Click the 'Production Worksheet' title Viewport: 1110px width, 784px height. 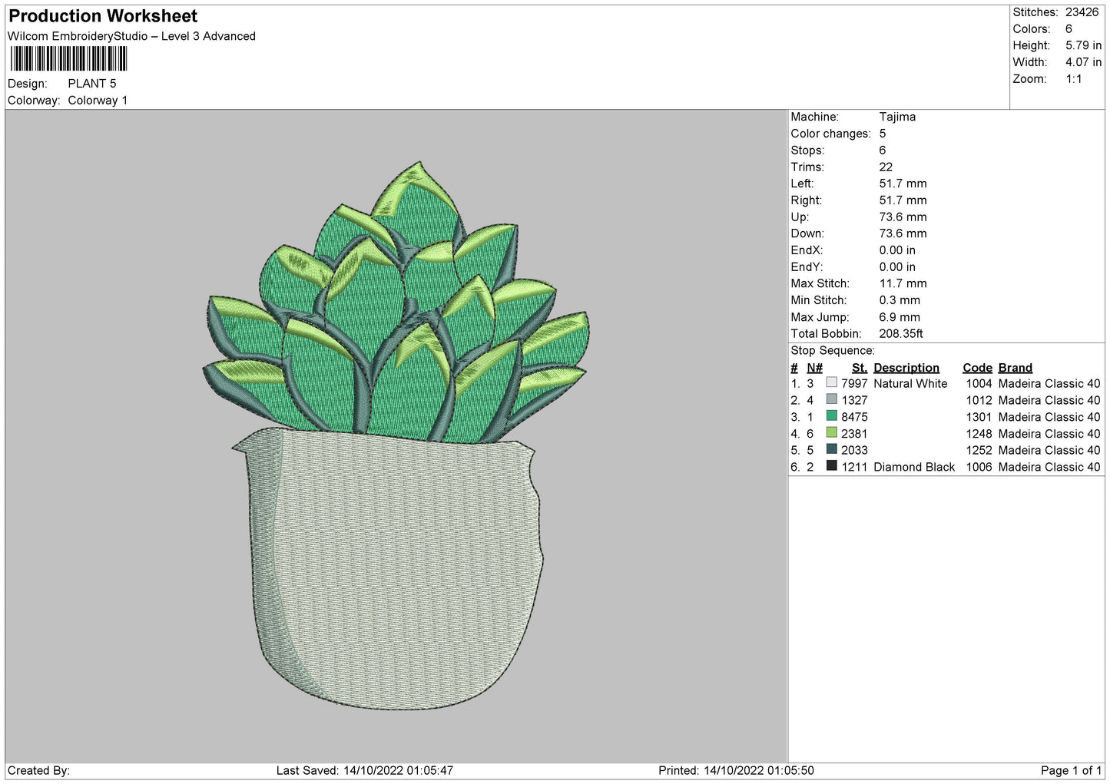[103, 16]
